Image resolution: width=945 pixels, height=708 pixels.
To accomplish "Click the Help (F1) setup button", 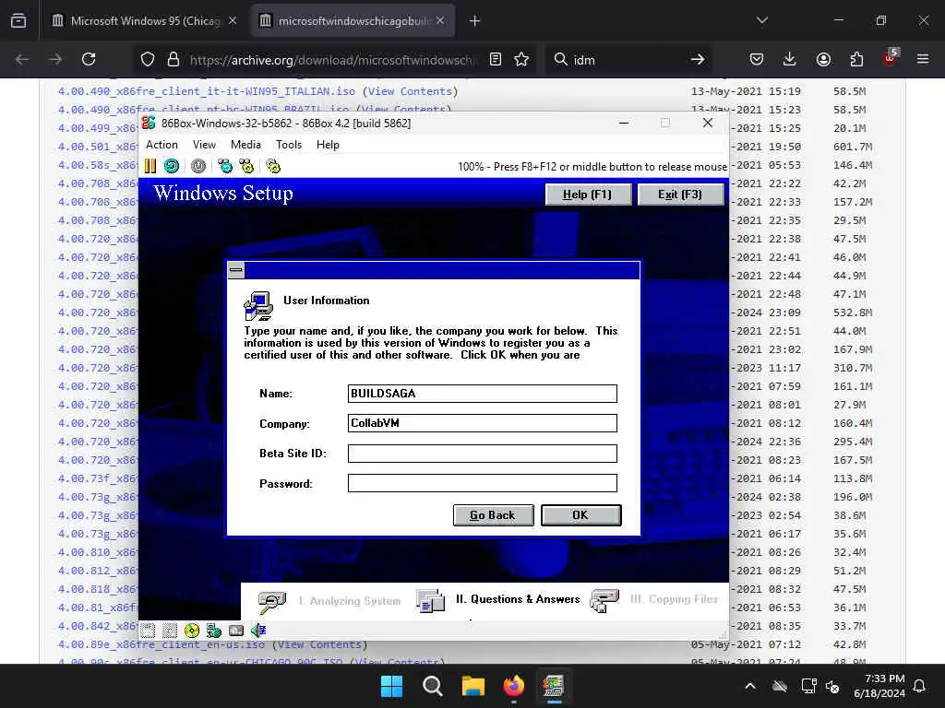I will 588,195.
